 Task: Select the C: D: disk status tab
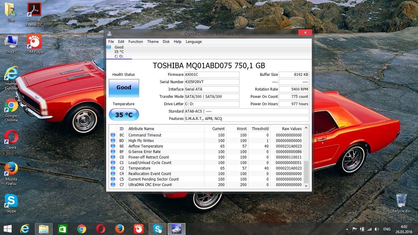tap(119, 52)
